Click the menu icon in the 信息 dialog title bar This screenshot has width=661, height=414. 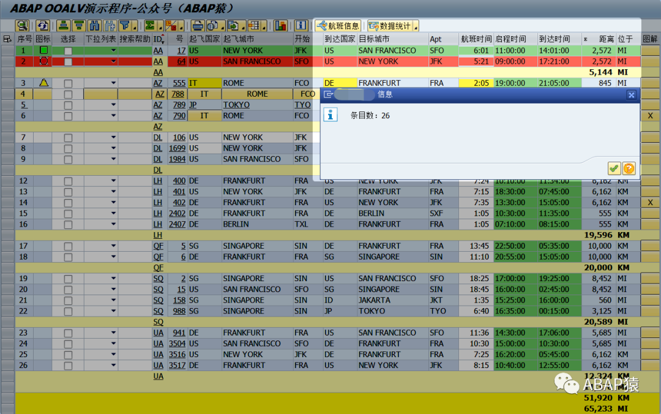click(x=329, y=94)
